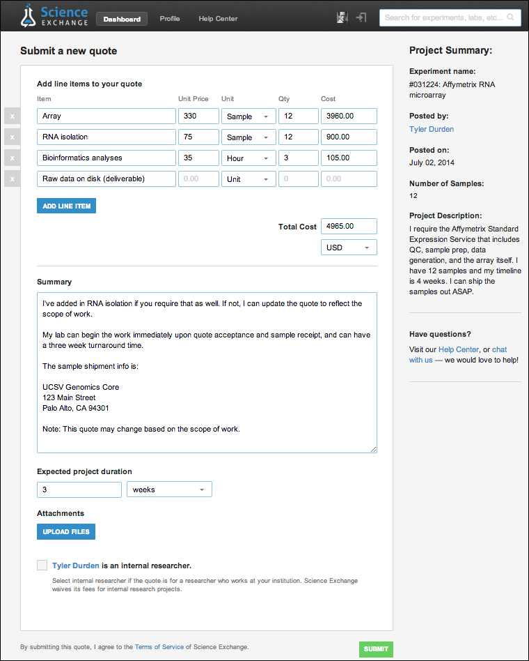Click the Science Exchange flask logo
This screenshot has height=661, width=529.
click(29, 16)
